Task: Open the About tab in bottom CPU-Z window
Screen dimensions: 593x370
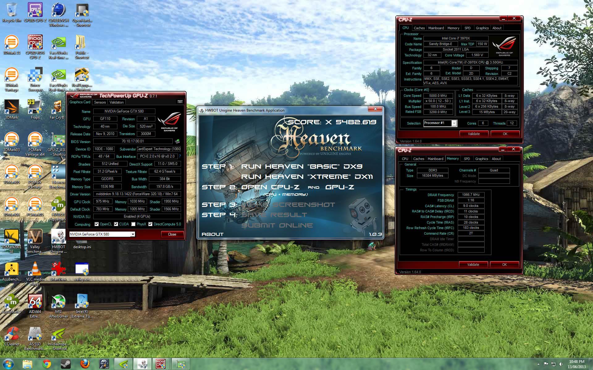Action: [x=496, y=159]
